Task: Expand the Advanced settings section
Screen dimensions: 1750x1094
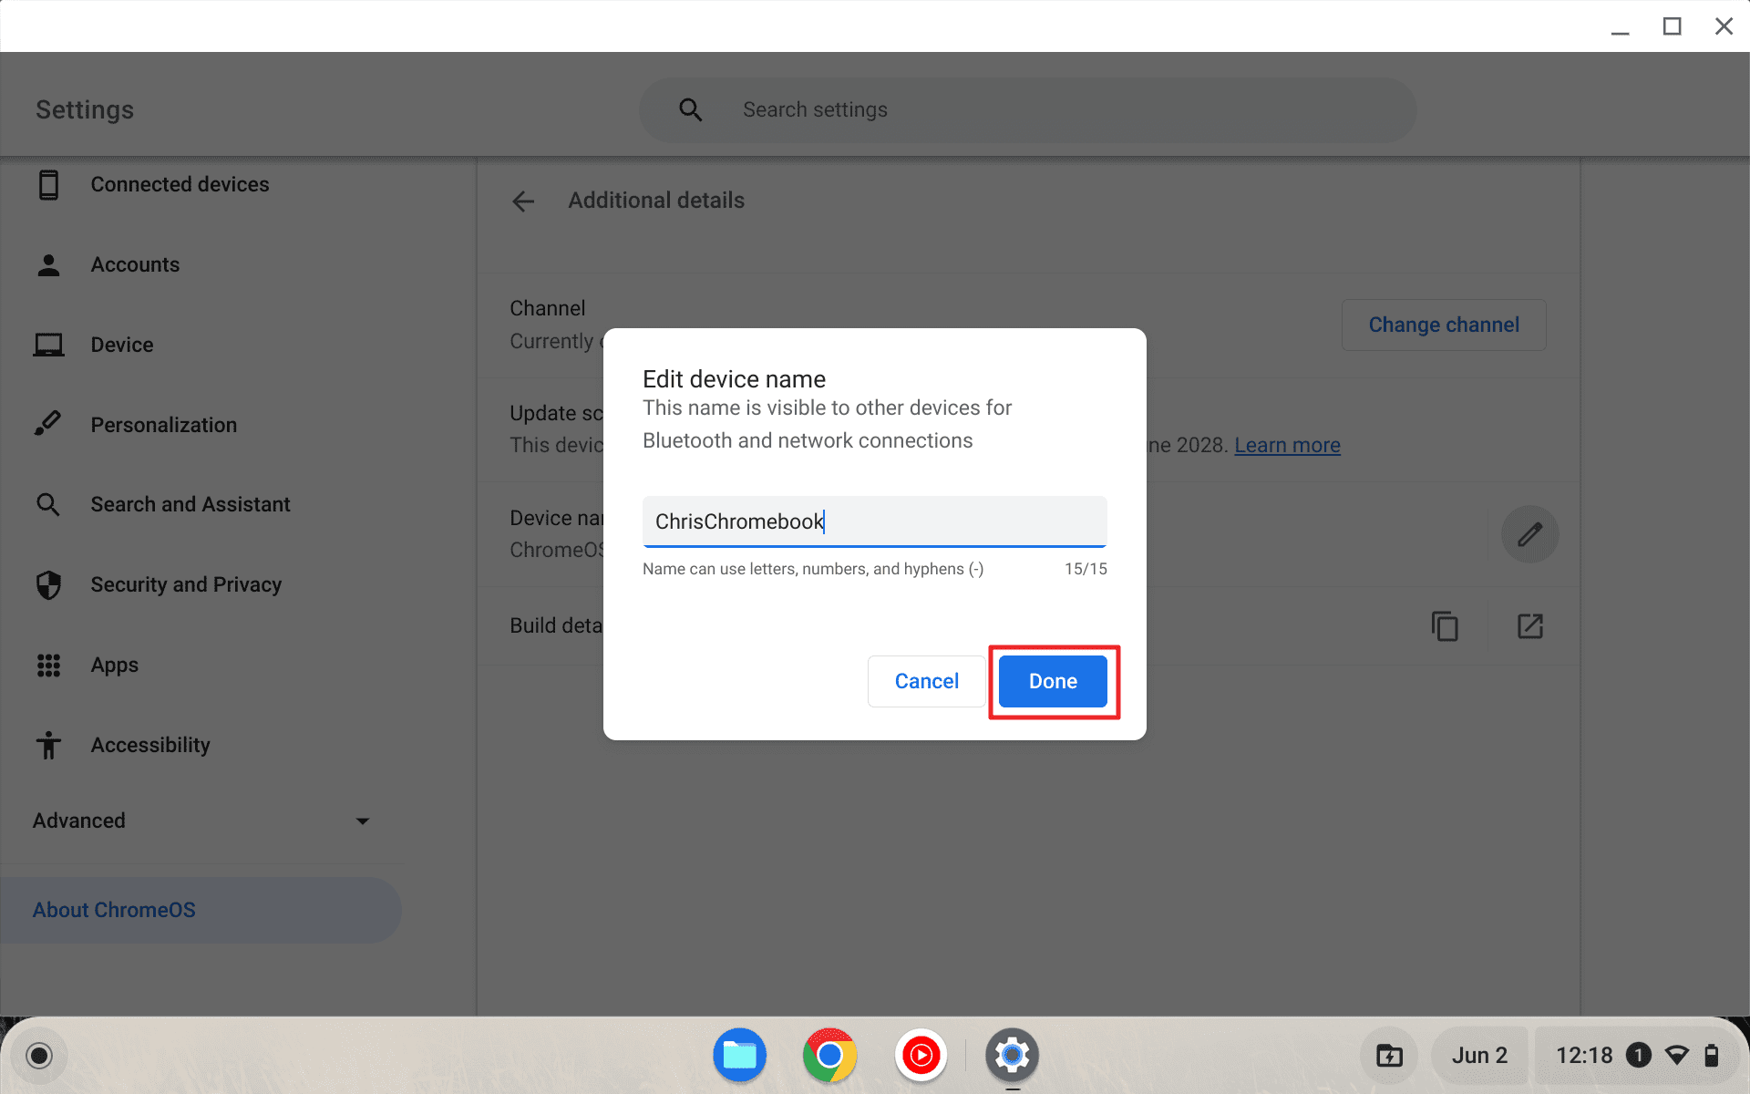Action: pyautogui.click(x=201, y=820)
